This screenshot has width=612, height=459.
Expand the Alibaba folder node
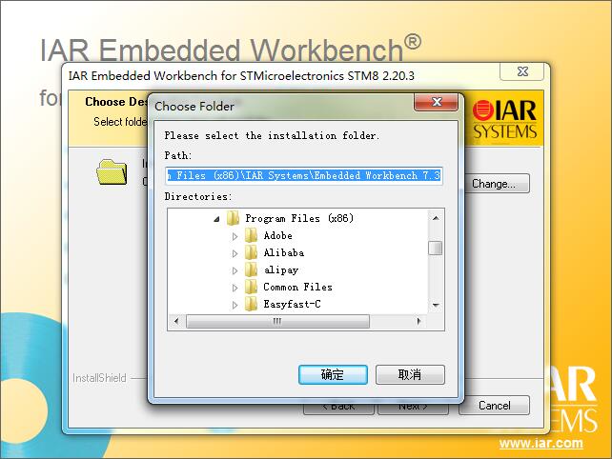(x=235, y=253)
